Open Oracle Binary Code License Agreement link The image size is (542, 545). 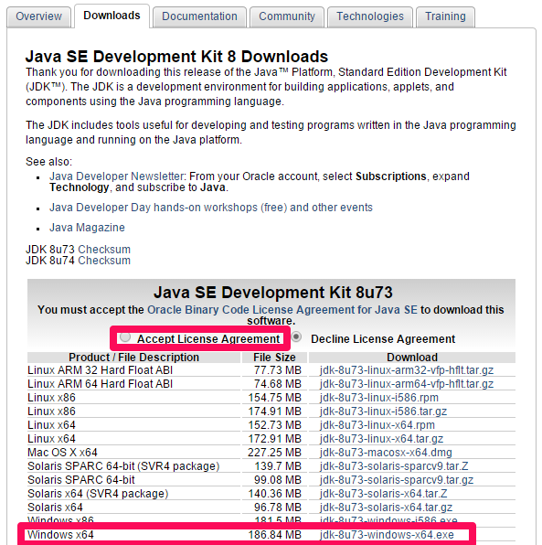[x=282, y=310]
